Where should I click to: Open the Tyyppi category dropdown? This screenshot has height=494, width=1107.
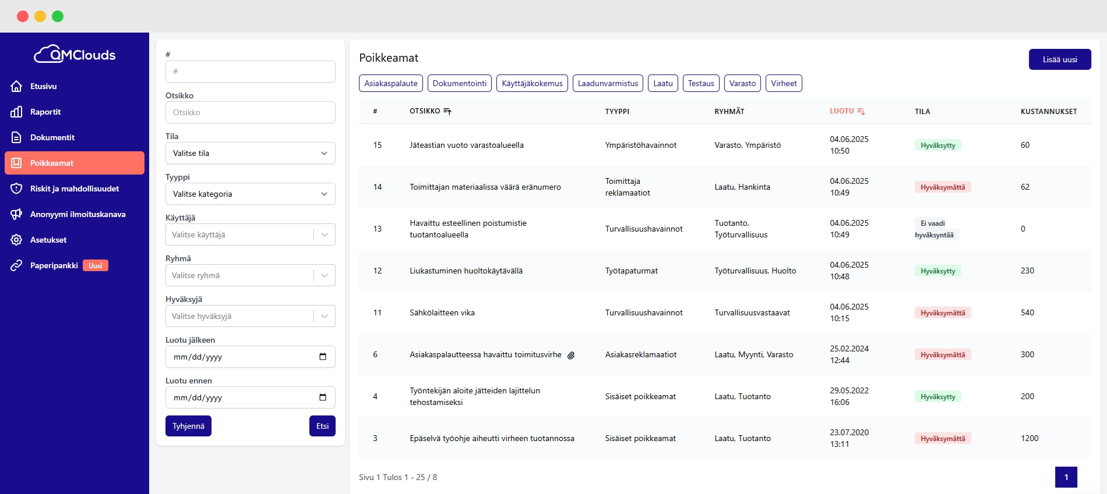coord(250,194)
